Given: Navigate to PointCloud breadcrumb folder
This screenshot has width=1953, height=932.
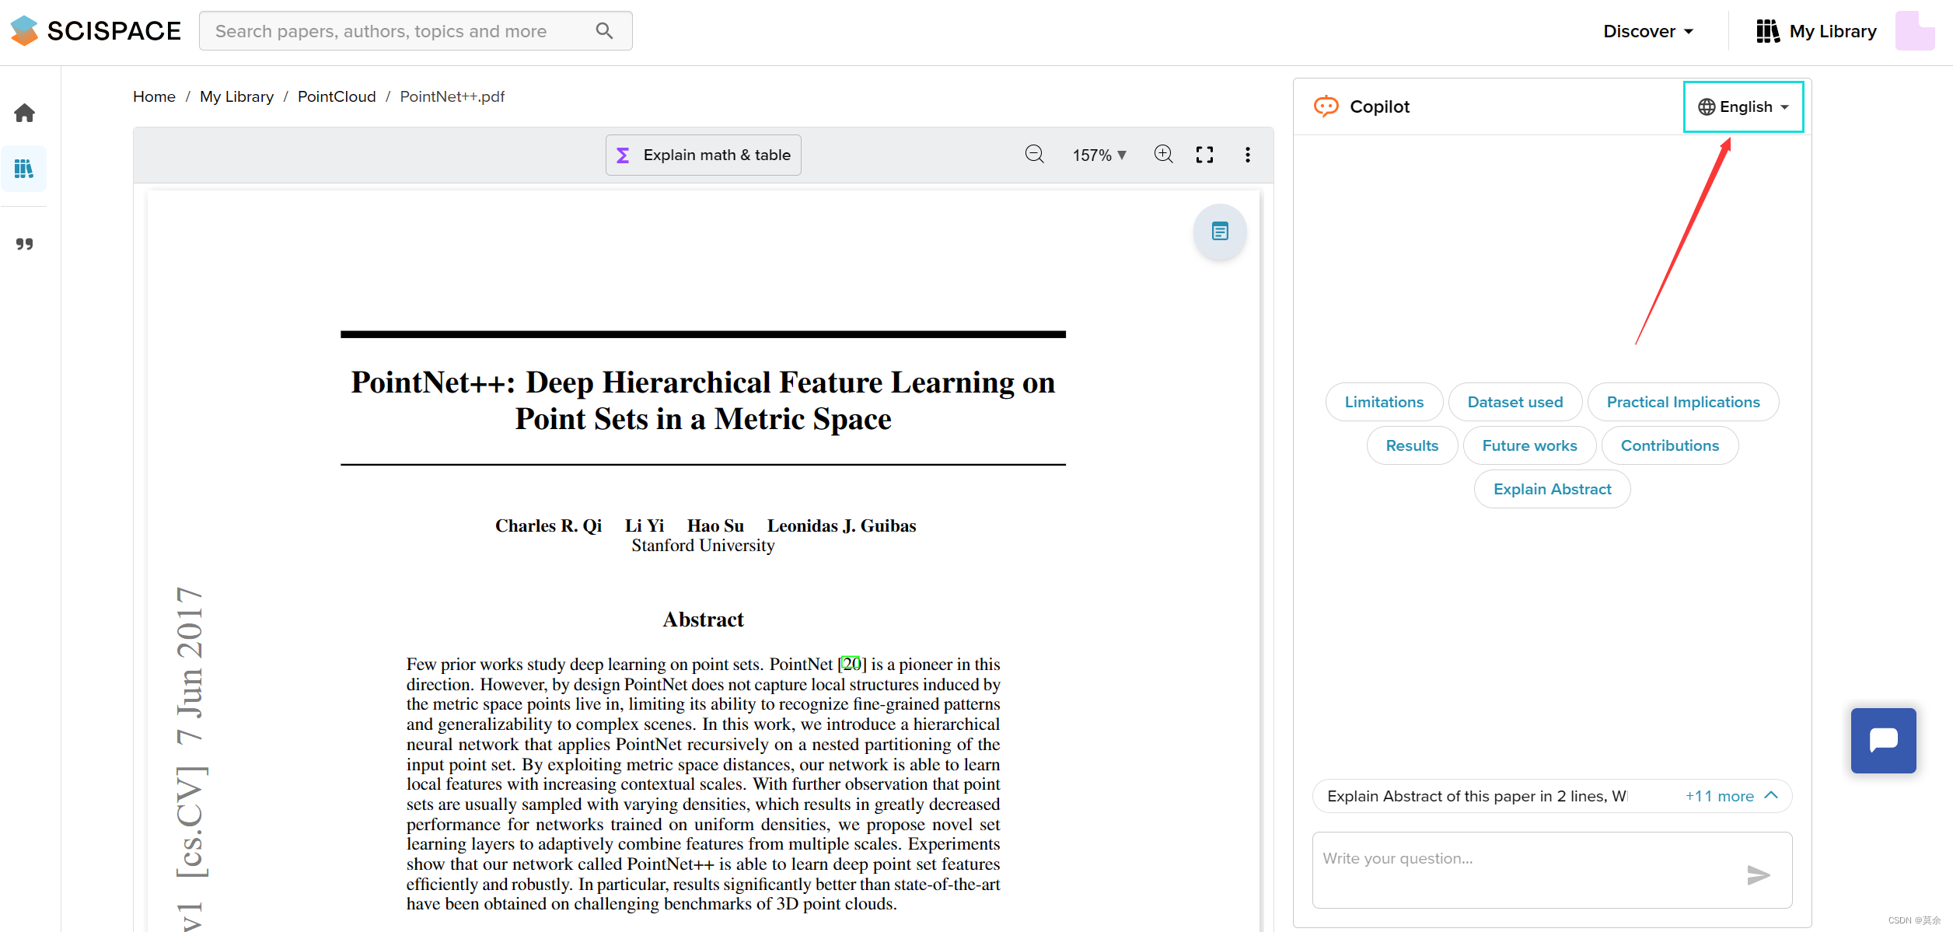Looking at the screenshot, I should pos(336,96).
